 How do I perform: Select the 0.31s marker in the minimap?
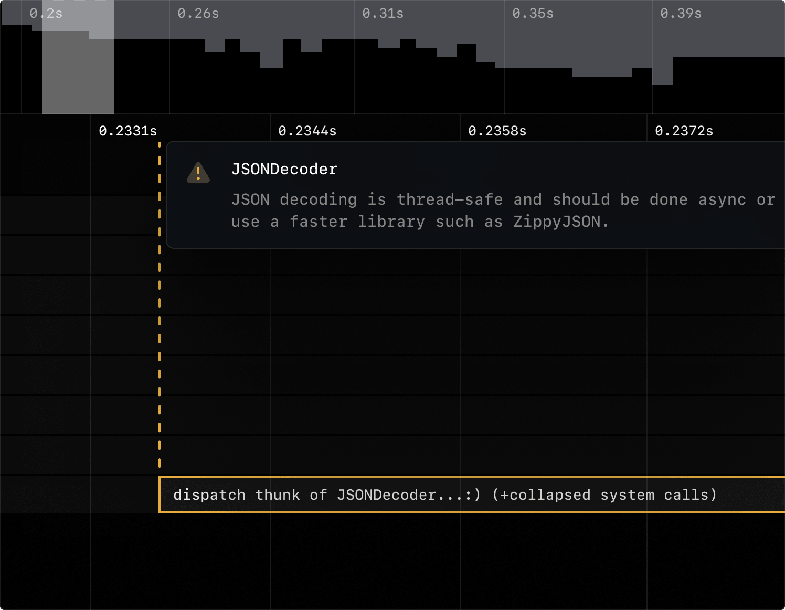pos(383,14)
